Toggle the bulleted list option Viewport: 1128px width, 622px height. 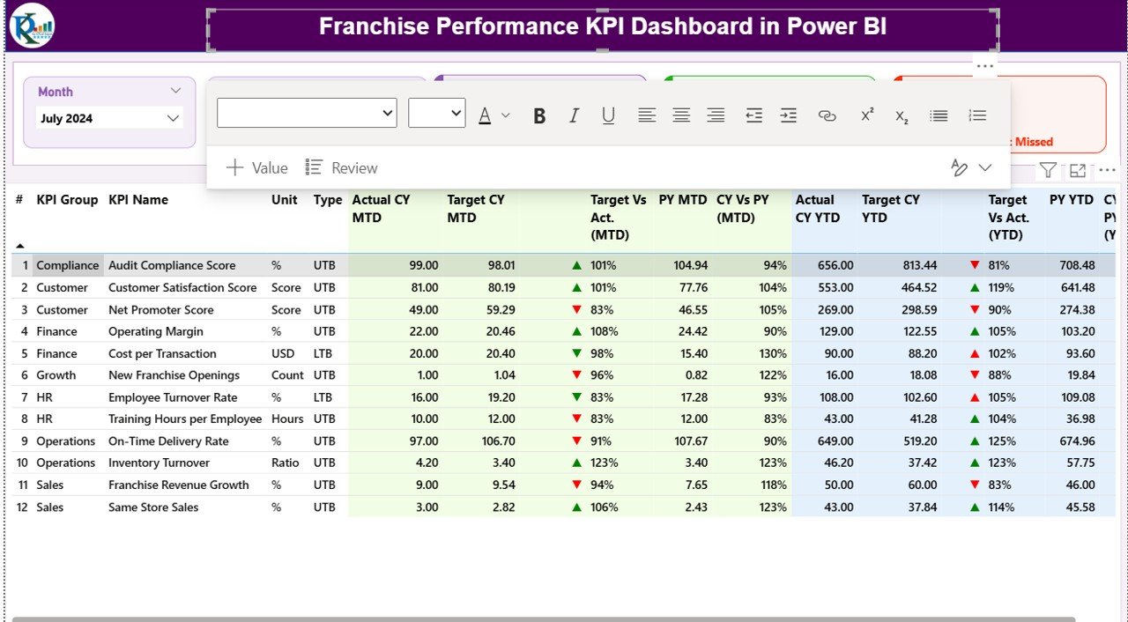point(938,115)
